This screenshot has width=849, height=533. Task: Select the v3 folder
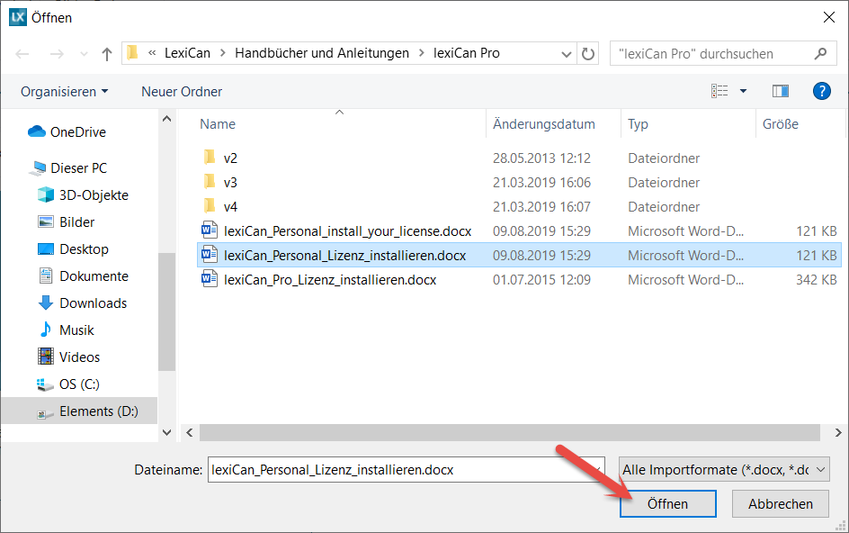pyautogui.click(x=230, y=183)
